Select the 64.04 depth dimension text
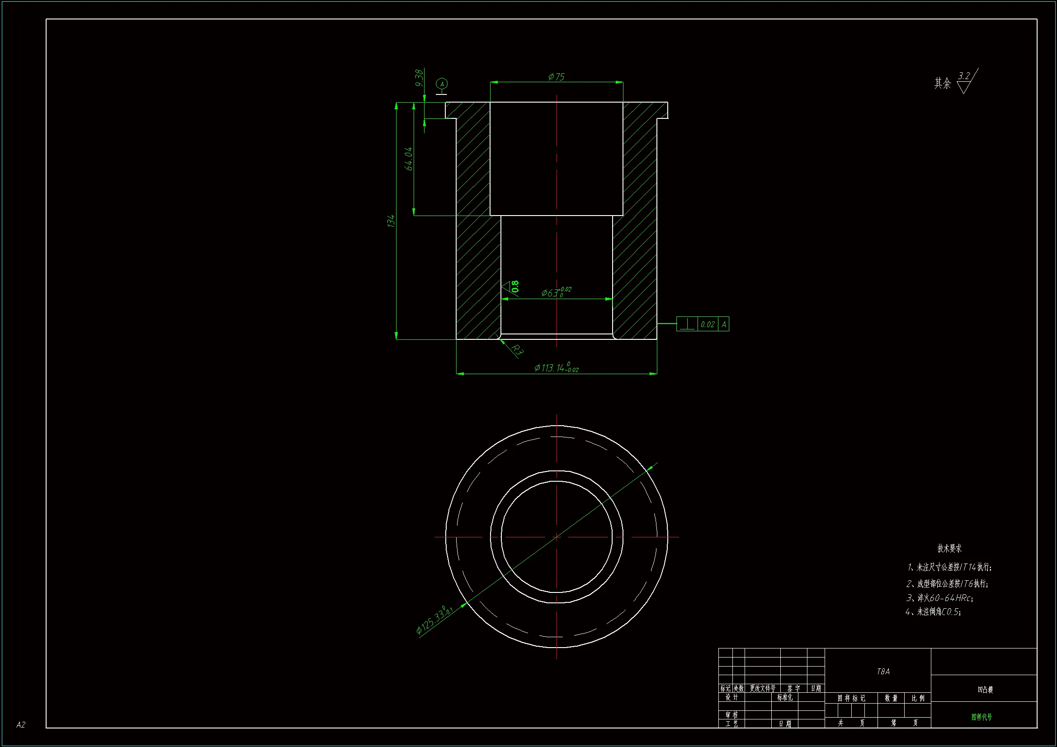1057x747 pixels. tap(408, 159)
